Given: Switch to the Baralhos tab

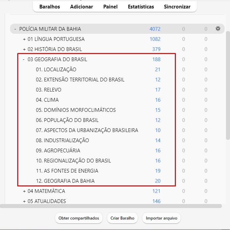Looking at the screenshot, I should (50, 7).
